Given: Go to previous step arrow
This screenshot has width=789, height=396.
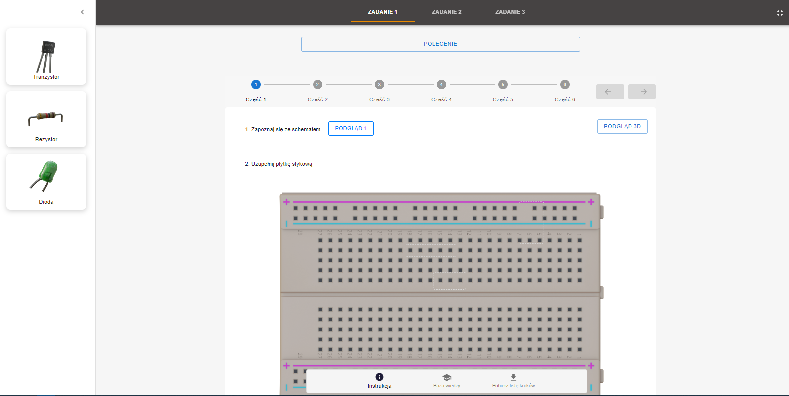Looking at the screenshot, I should pos(610,92).
